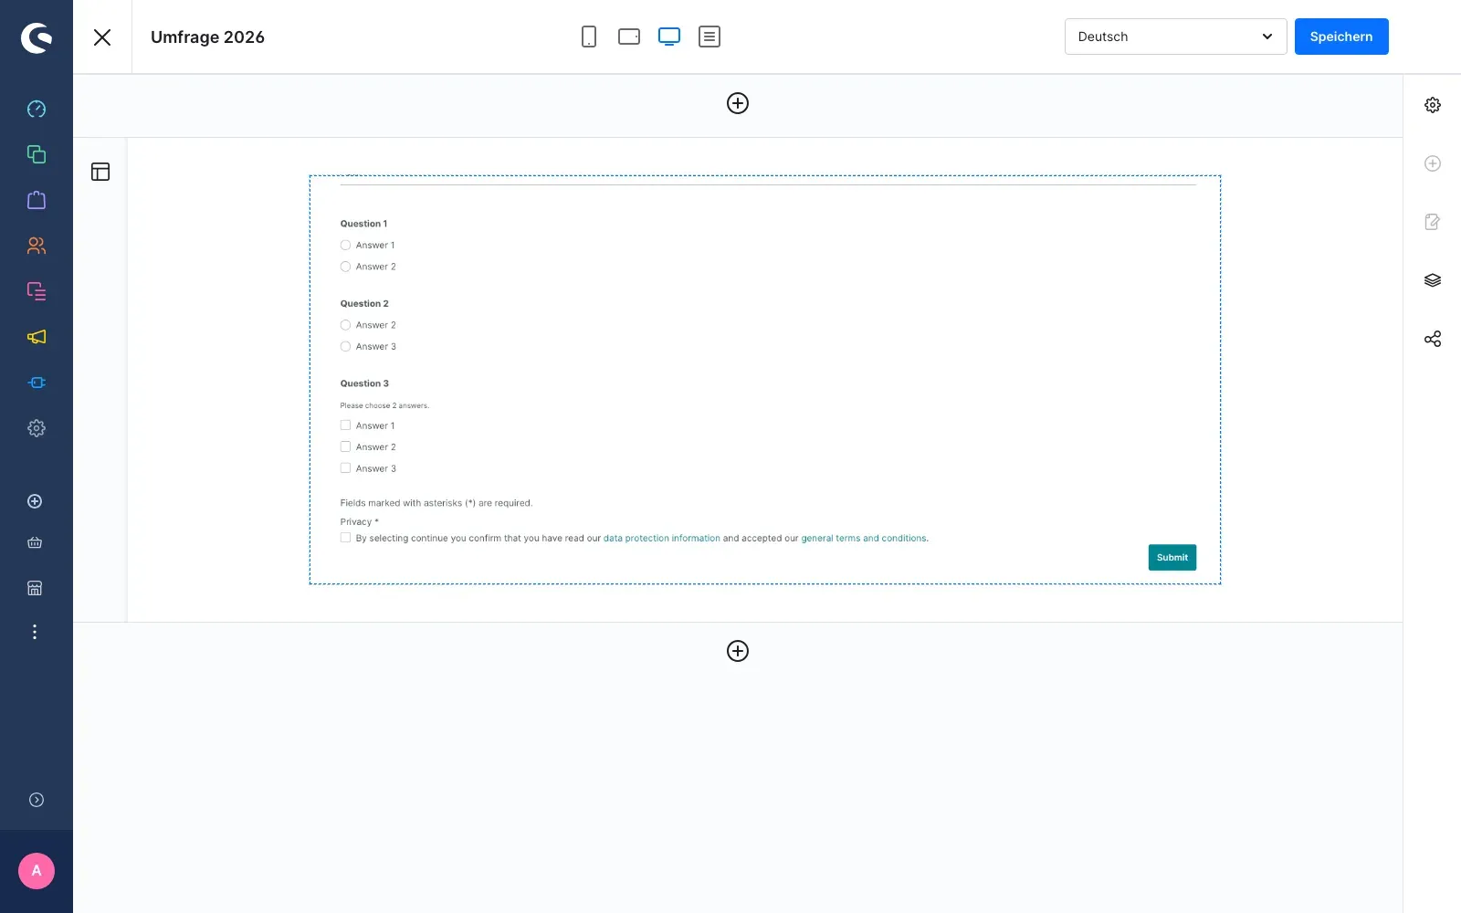Open the Settings gear in left sidebar
The image size is (1461, 913).
37,428
